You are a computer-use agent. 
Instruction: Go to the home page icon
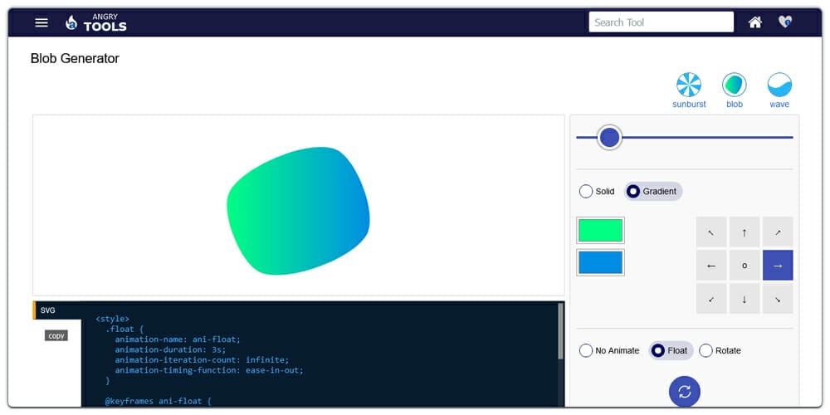point(755,22)
